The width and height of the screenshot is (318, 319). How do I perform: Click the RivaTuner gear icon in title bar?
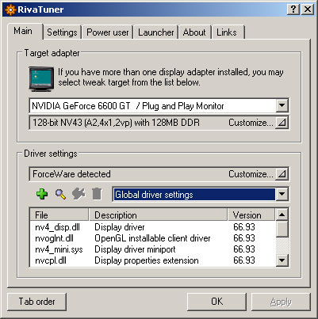click(10, 9)
